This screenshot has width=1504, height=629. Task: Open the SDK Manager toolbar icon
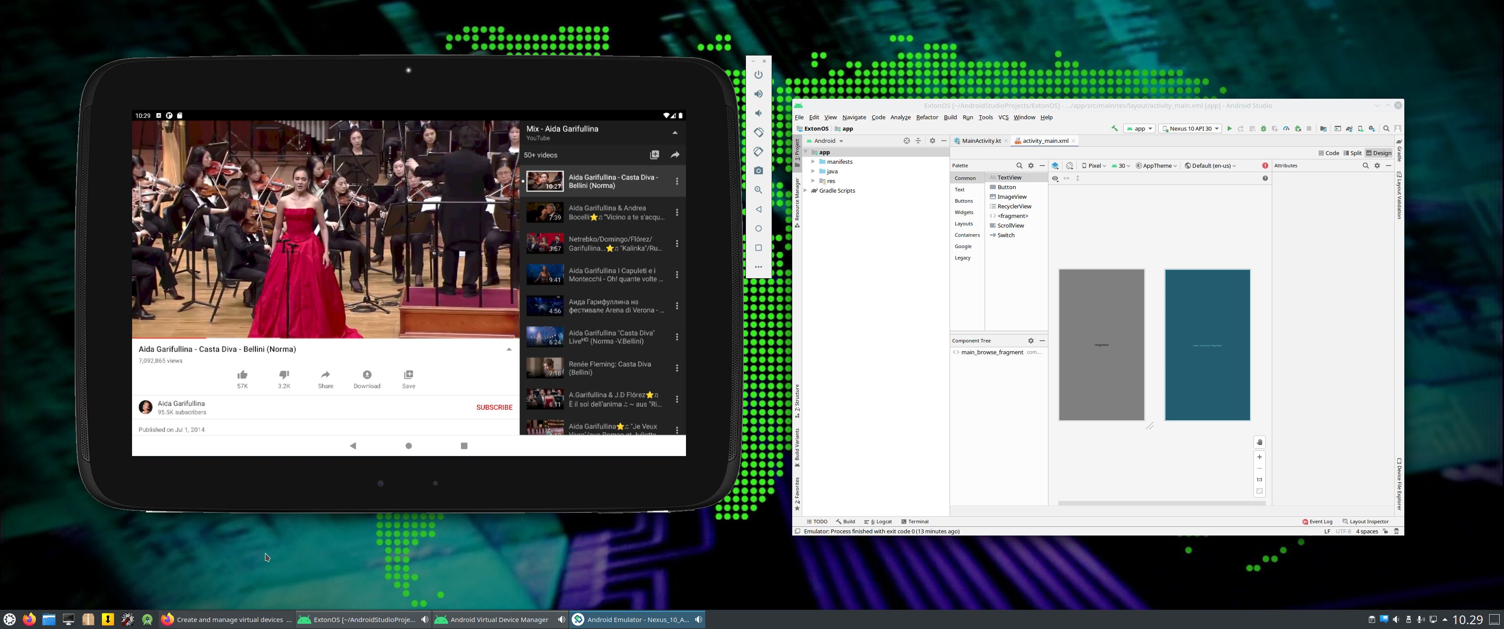1372,128
